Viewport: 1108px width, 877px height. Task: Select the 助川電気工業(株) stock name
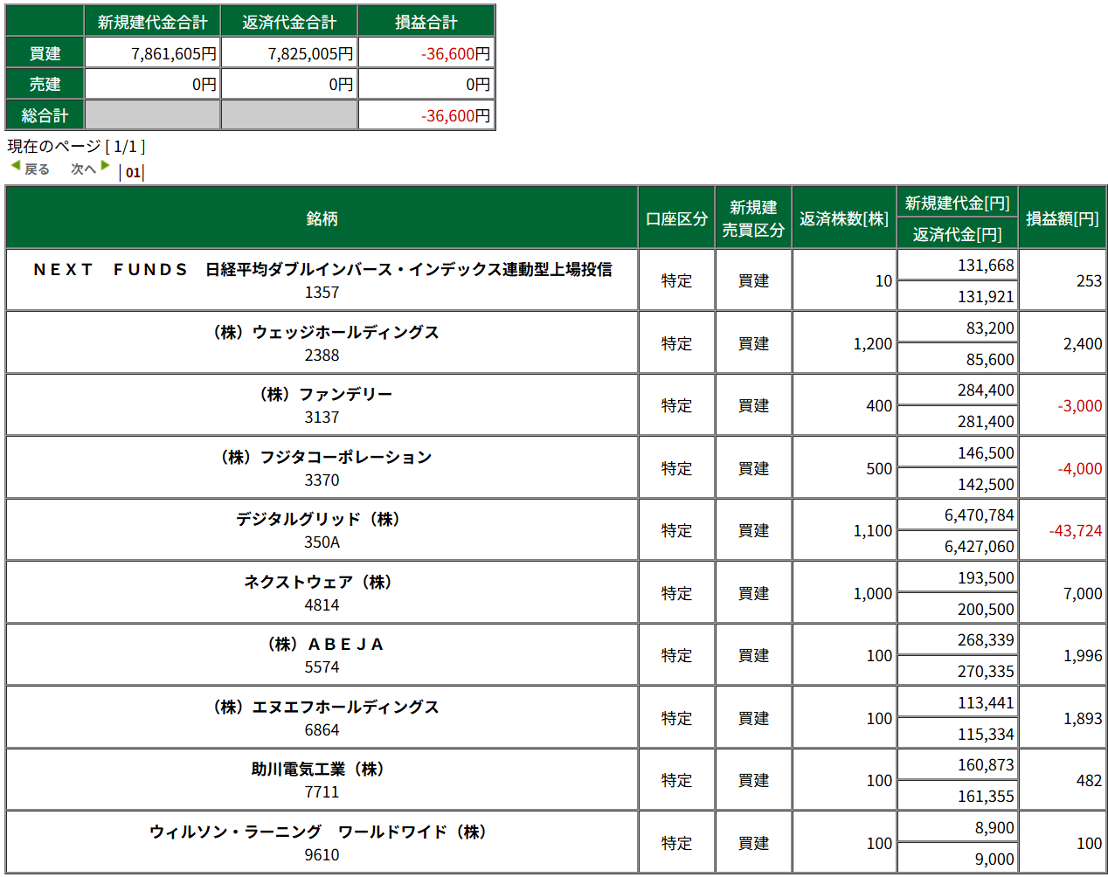point(322,769)
